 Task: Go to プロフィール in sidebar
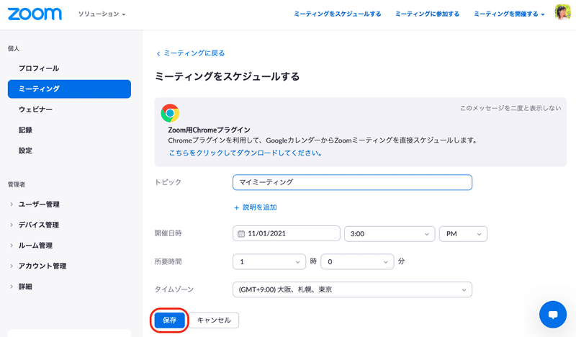39,68
